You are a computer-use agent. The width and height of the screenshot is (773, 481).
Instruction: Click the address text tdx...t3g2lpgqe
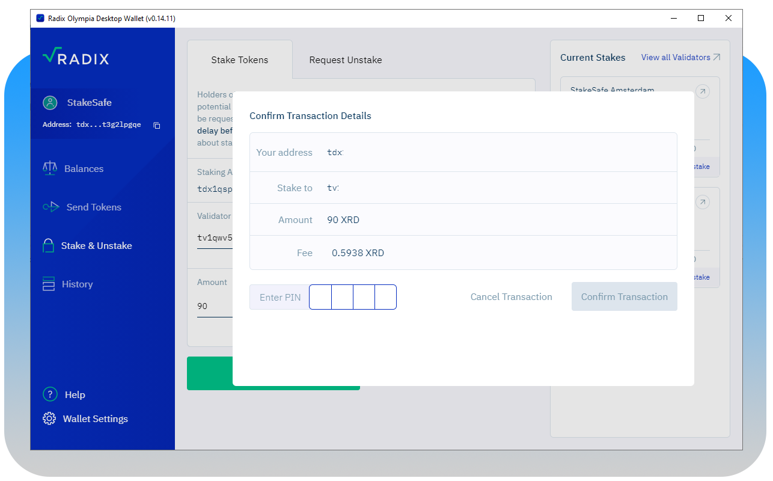[109, 125]
